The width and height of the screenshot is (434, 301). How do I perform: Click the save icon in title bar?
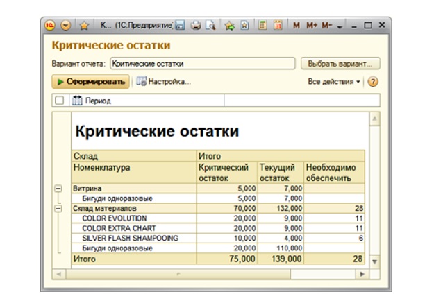coord(181,26)
